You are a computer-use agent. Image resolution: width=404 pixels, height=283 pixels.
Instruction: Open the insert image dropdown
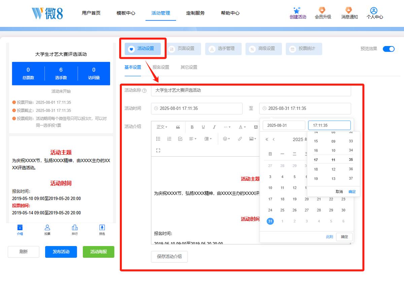tap(252, 139)
